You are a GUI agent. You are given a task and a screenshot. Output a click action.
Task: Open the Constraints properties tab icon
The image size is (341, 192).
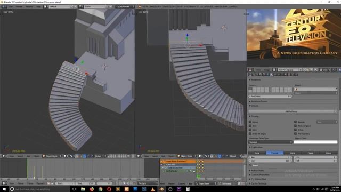[275, 75]
